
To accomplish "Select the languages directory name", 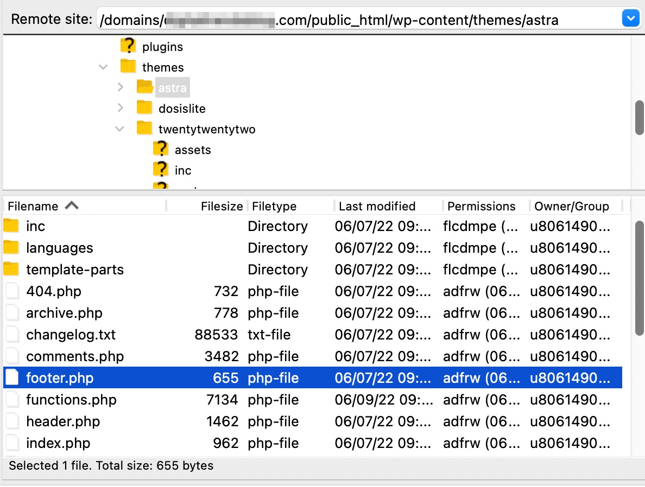I will click(60, 248).
